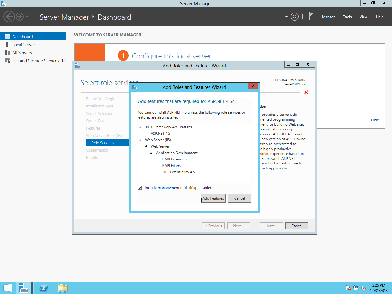Click the Add Features button

coord(213,198)
